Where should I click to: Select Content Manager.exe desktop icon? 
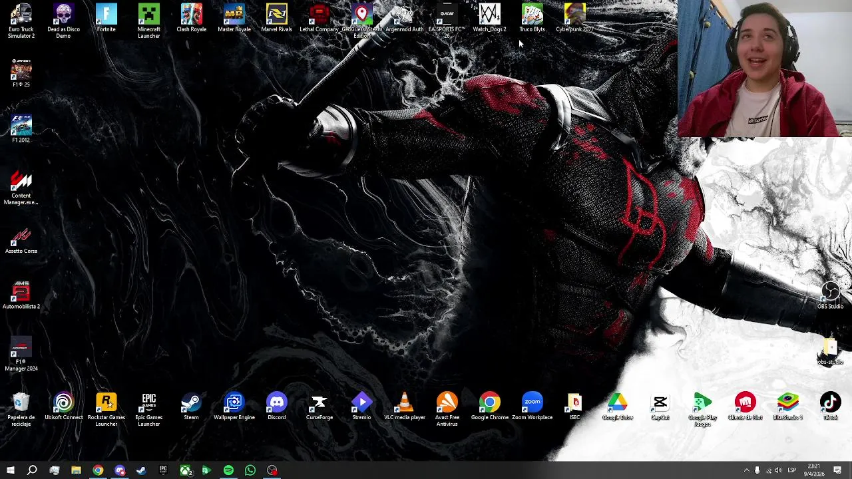click(x=21, y=188)
